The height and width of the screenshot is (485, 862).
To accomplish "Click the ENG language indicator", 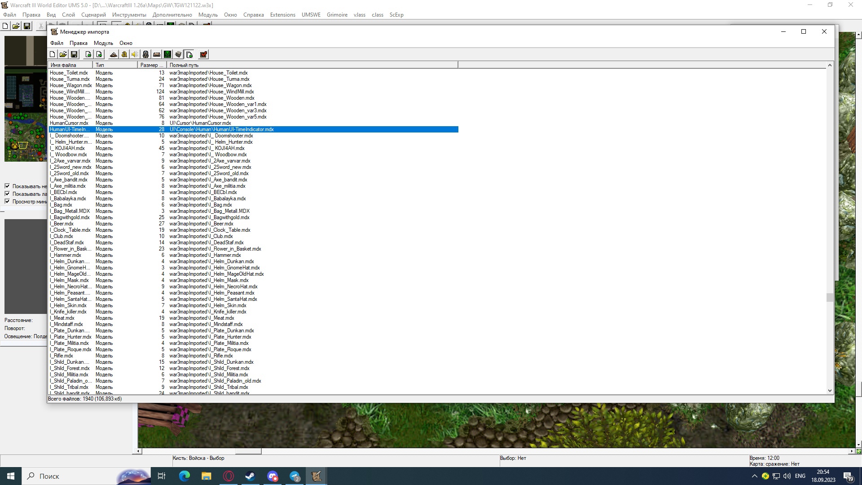I will point(800,476).
